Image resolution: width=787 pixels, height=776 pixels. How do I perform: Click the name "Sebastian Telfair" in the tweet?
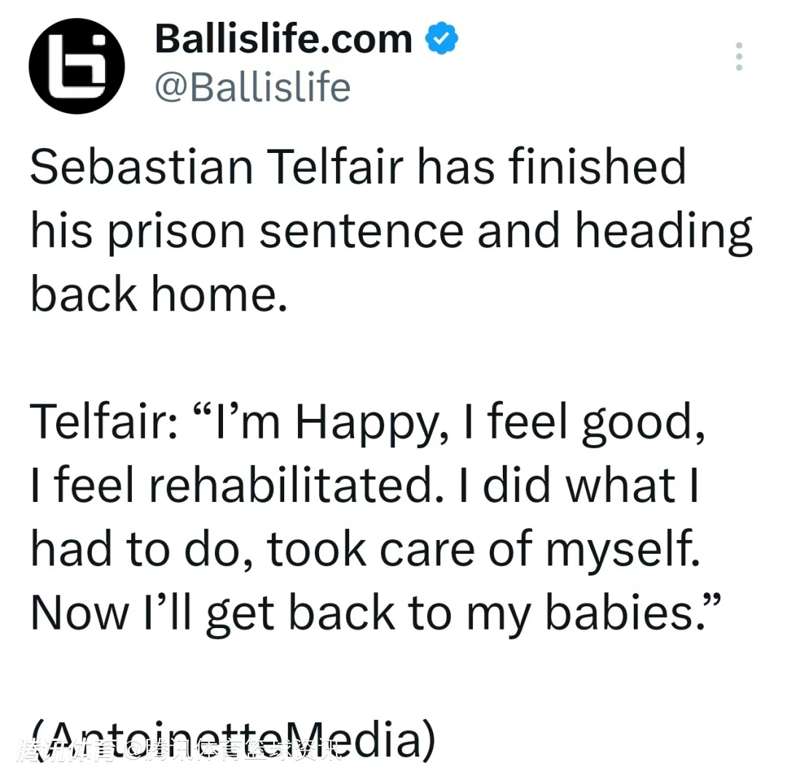coord(216,166)
